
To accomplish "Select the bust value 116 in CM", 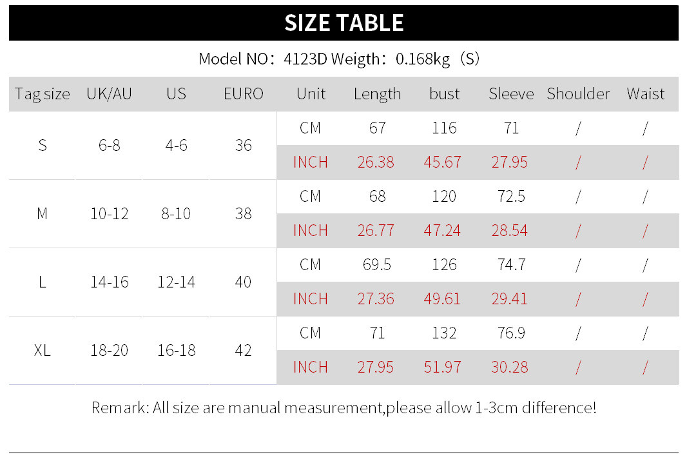I will 444,128.
